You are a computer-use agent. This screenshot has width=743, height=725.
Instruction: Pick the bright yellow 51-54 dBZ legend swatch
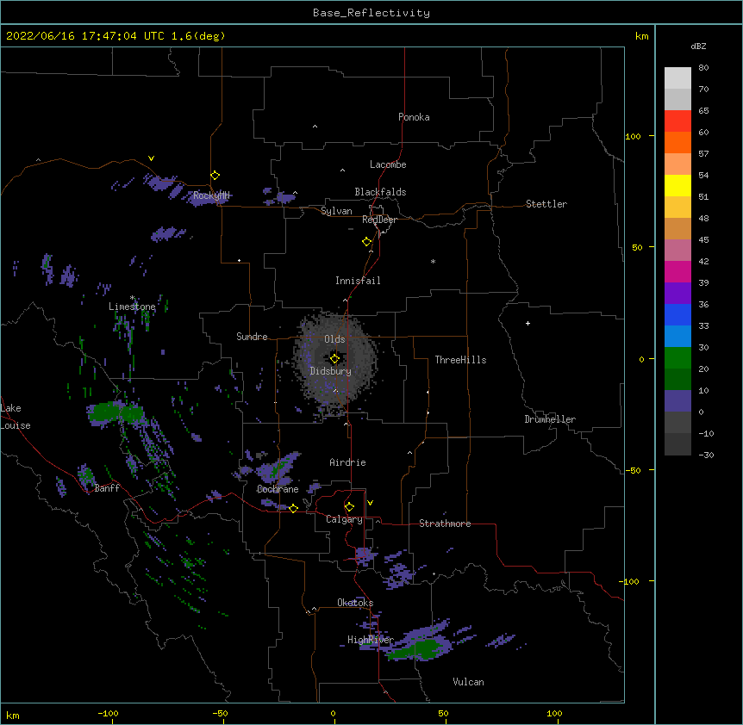pos(677,185)
